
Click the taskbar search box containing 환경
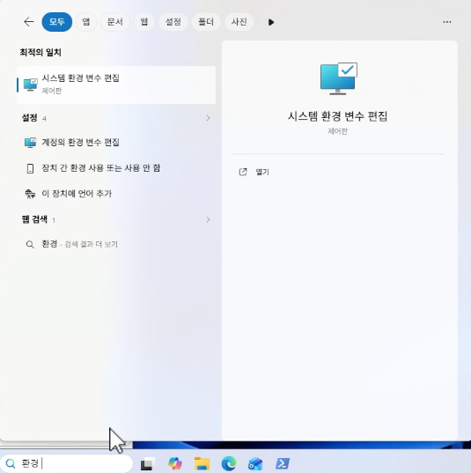tap(66, 463)
